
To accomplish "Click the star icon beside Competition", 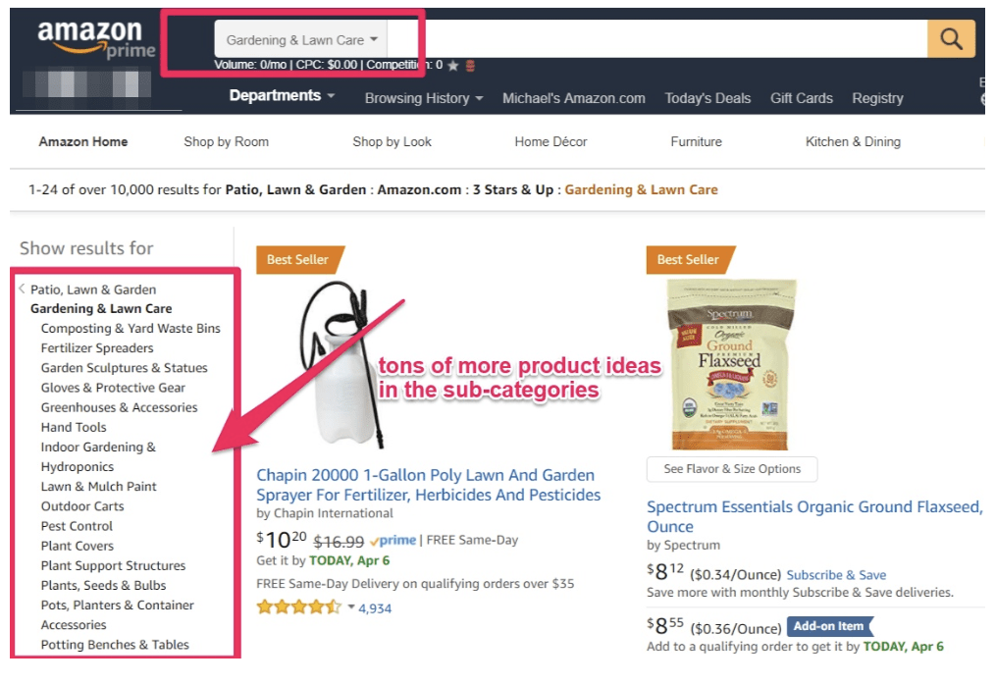I will click(453, 66).
